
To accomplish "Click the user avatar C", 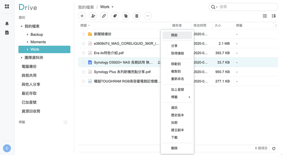I will pos(7,148).
